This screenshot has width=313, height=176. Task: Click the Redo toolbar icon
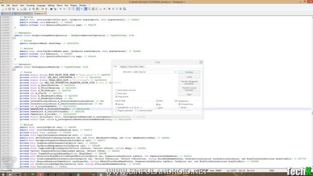[x=46, y=9]
